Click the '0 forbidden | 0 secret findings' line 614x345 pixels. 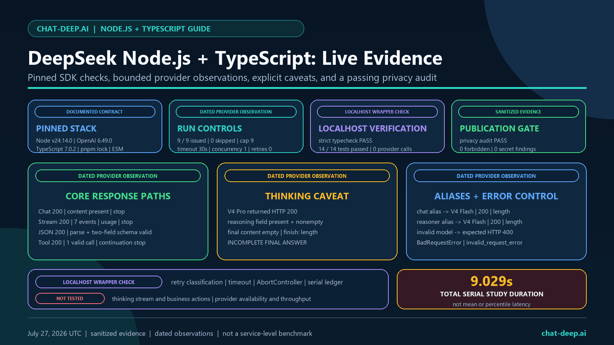pos(498,149)
